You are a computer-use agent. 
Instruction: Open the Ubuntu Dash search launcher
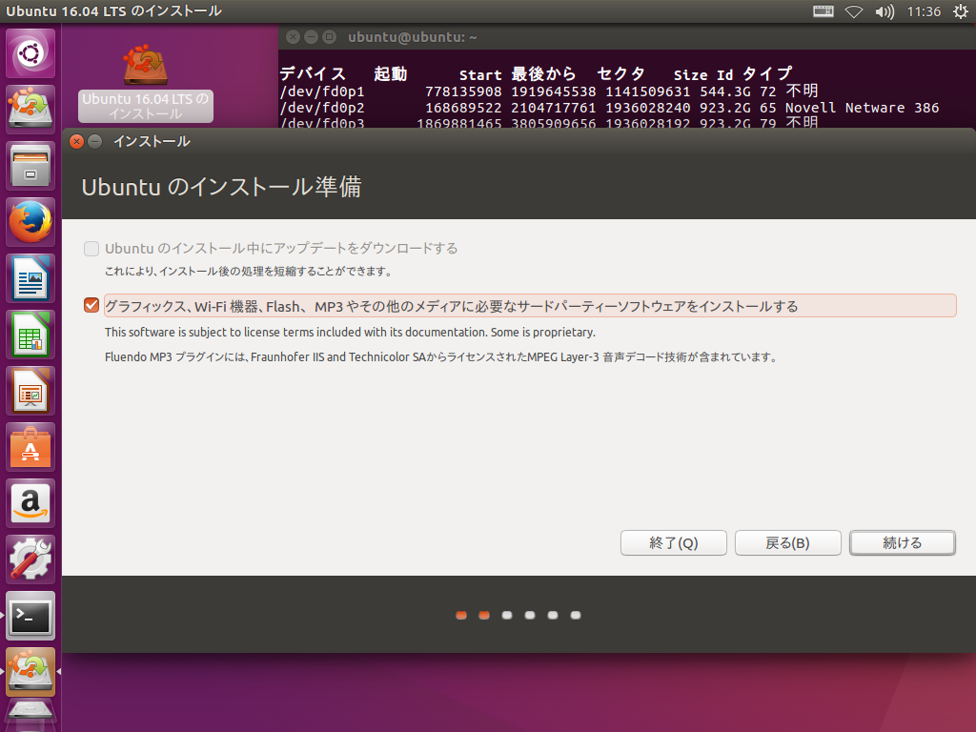pyautogui.click(x=30, y=53)
